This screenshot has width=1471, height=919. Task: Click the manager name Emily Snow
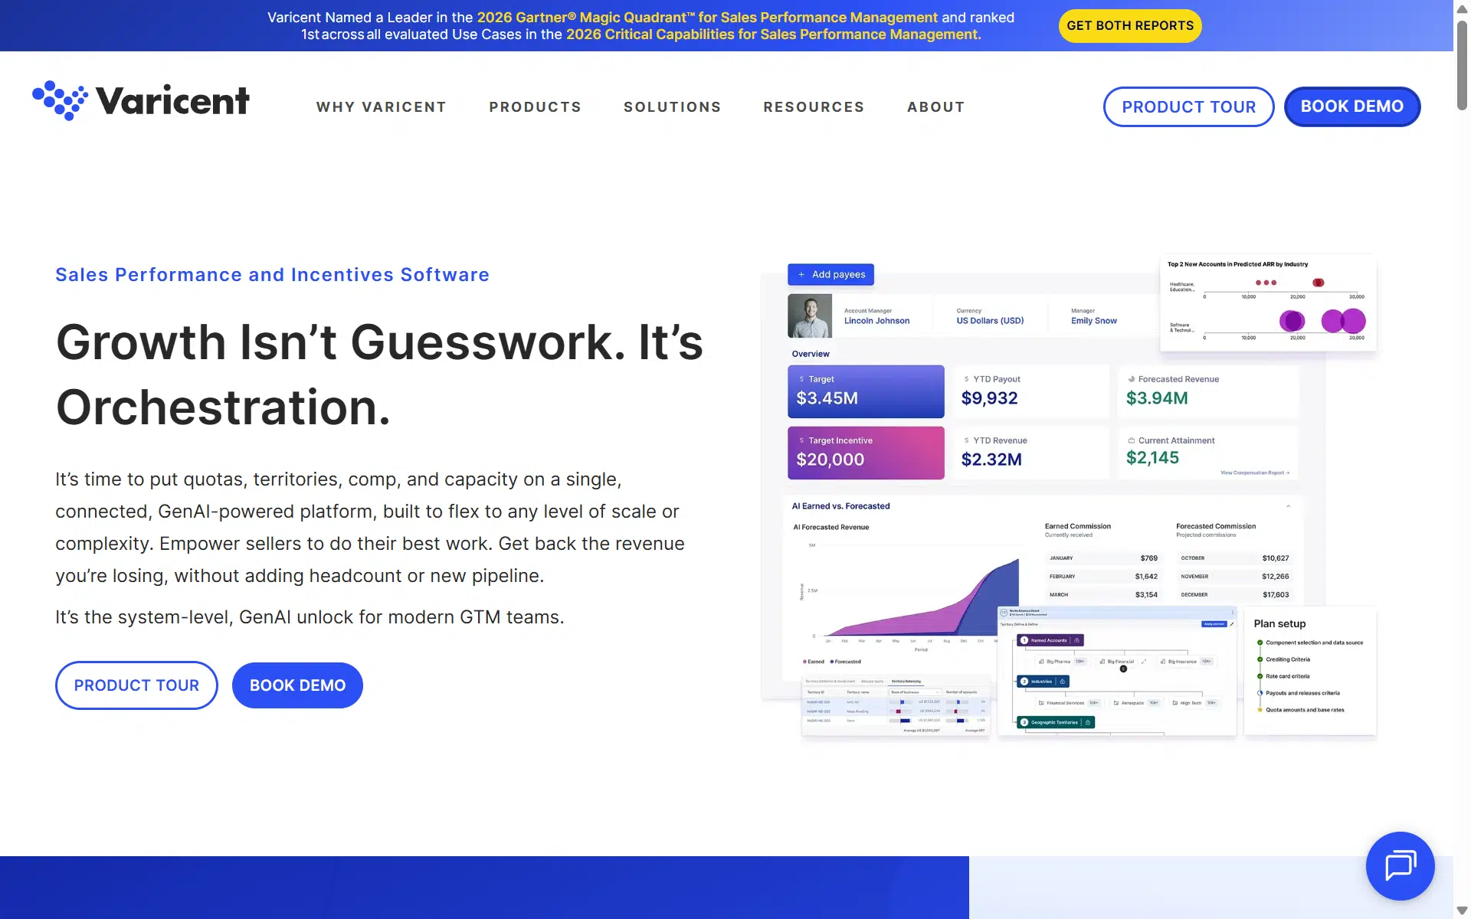[1094, 321]
